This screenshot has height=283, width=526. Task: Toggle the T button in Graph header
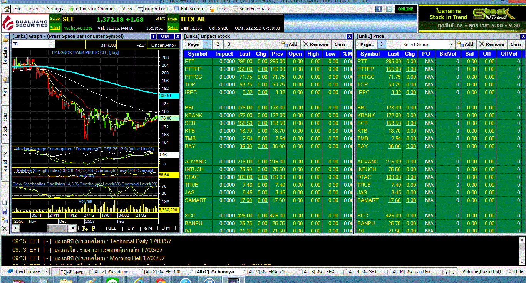point(154,36)
